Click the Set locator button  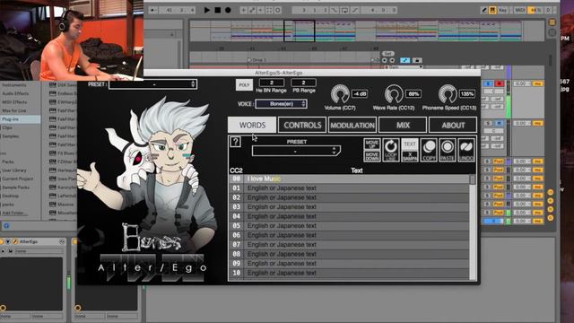coord(388,54)
